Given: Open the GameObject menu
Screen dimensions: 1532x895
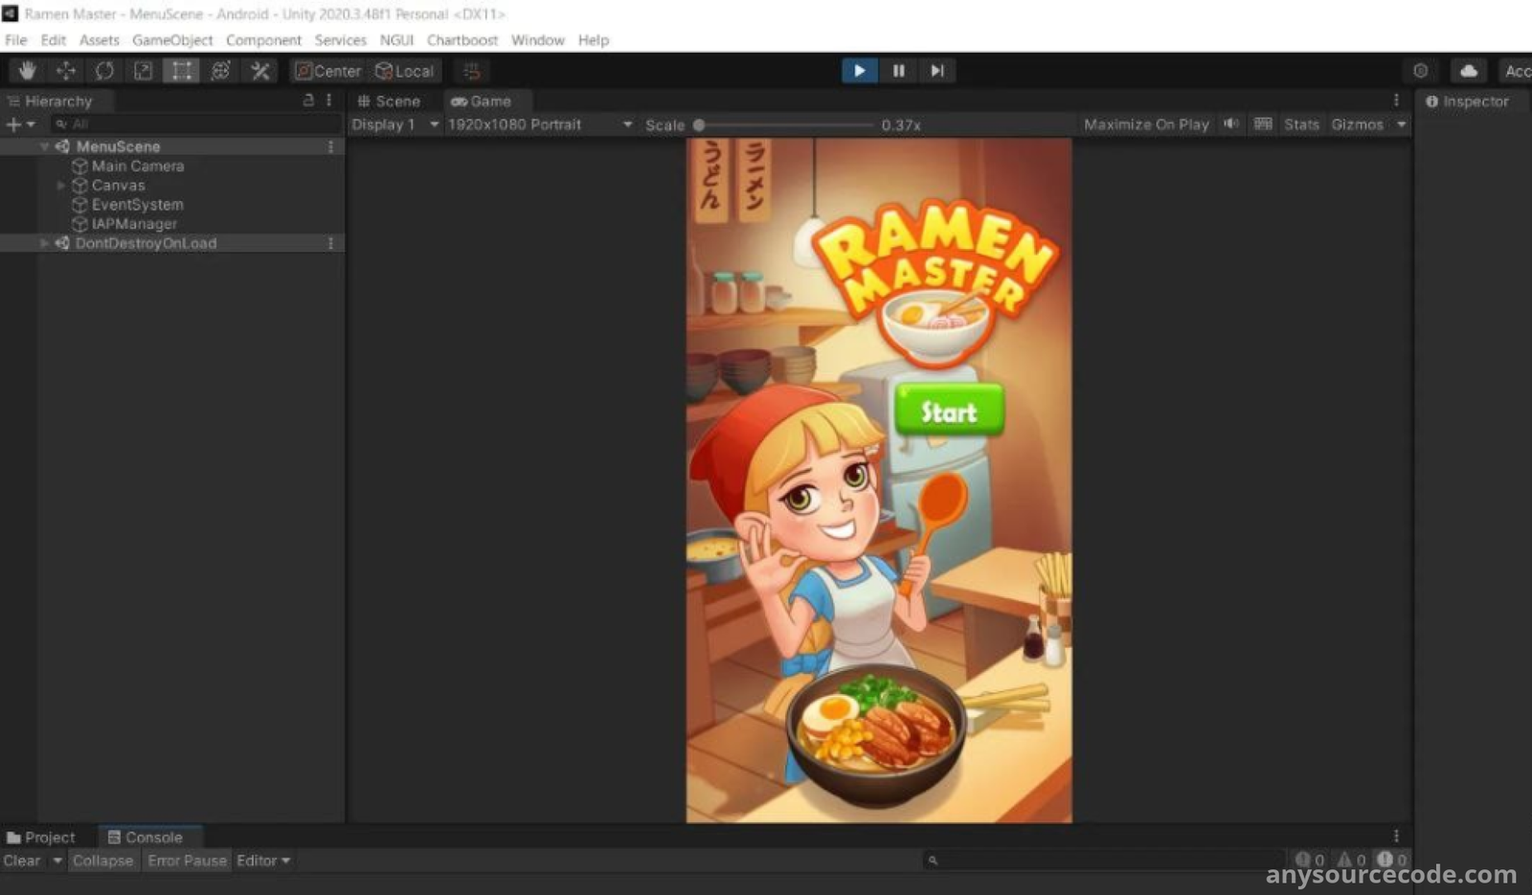Looking at the screenshot, I should click(x=172, y=40).
